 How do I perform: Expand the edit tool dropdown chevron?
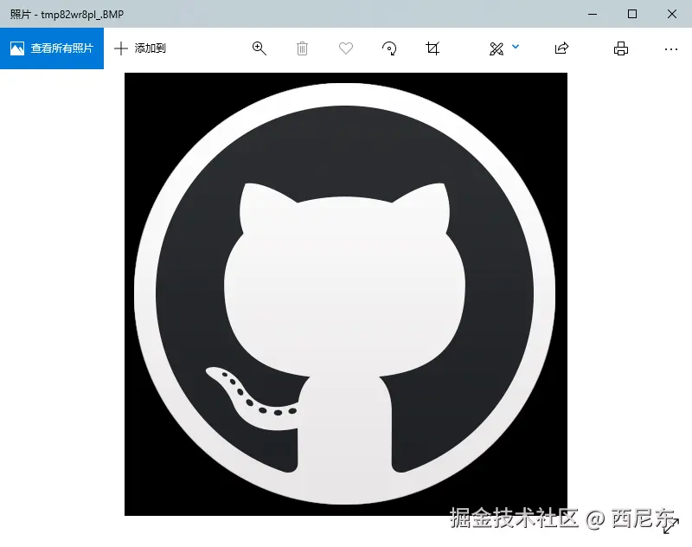516,46
